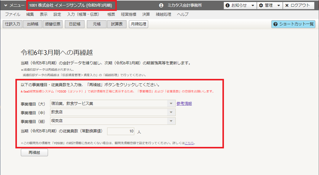
Task: Open the お知らせ dropdown arrow
Action: (253, 5)
